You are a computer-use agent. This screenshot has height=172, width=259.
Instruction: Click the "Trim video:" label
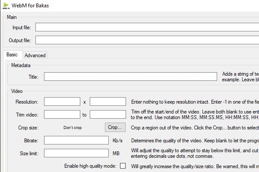point(27,115)
